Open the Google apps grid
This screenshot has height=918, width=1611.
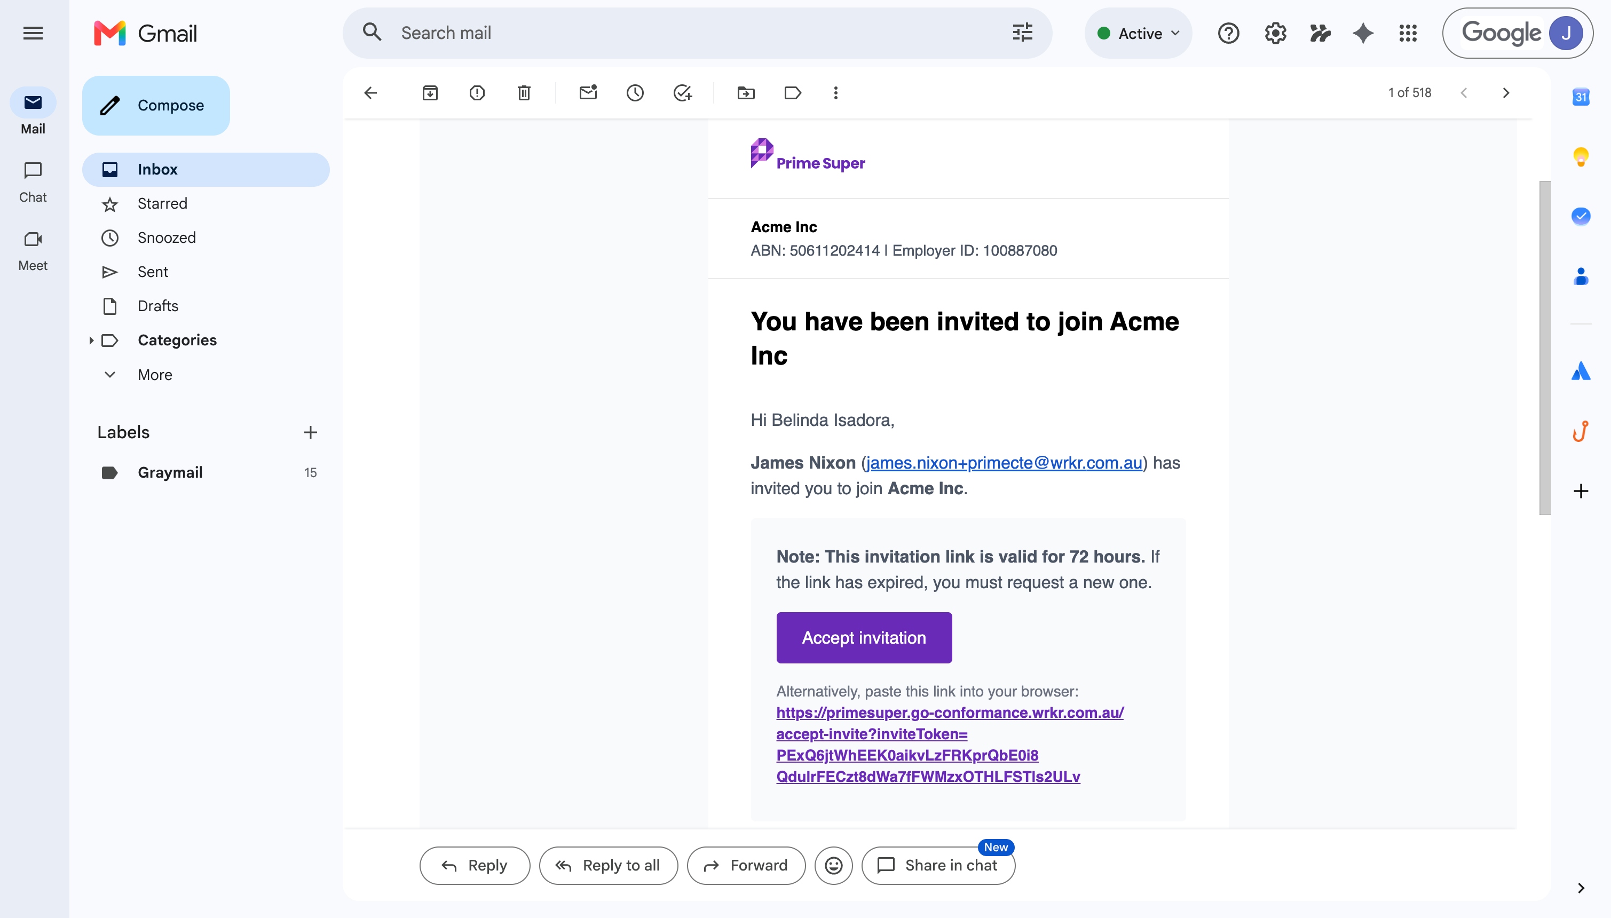[x=1407, y=34]
